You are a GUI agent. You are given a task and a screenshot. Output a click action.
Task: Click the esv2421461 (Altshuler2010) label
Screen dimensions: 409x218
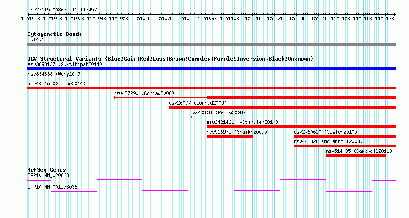tap(242, 122)
